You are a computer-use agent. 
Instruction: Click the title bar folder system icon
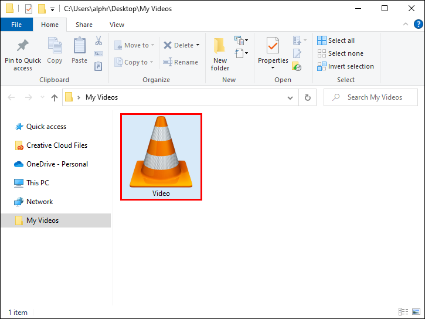pyautogui.click(x=9, y=8)
